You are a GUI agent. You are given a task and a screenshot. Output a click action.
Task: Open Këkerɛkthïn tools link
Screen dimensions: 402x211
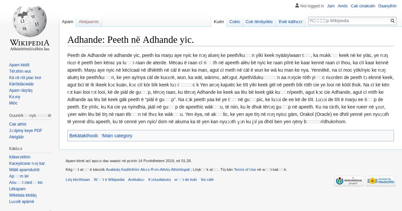20,157
